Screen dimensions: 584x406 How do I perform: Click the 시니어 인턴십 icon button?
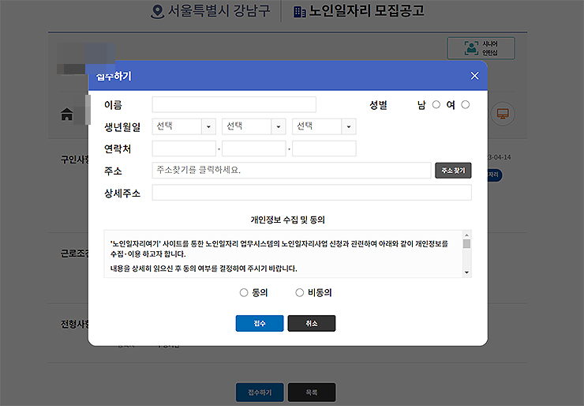click(481, 48)
